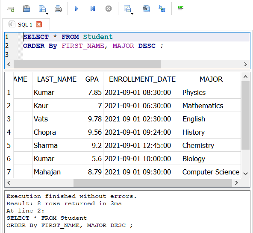Viewport: 253px width, 233px height.
Task: Expand the save results dropdown arrow
Action: [x=132, y=14]
